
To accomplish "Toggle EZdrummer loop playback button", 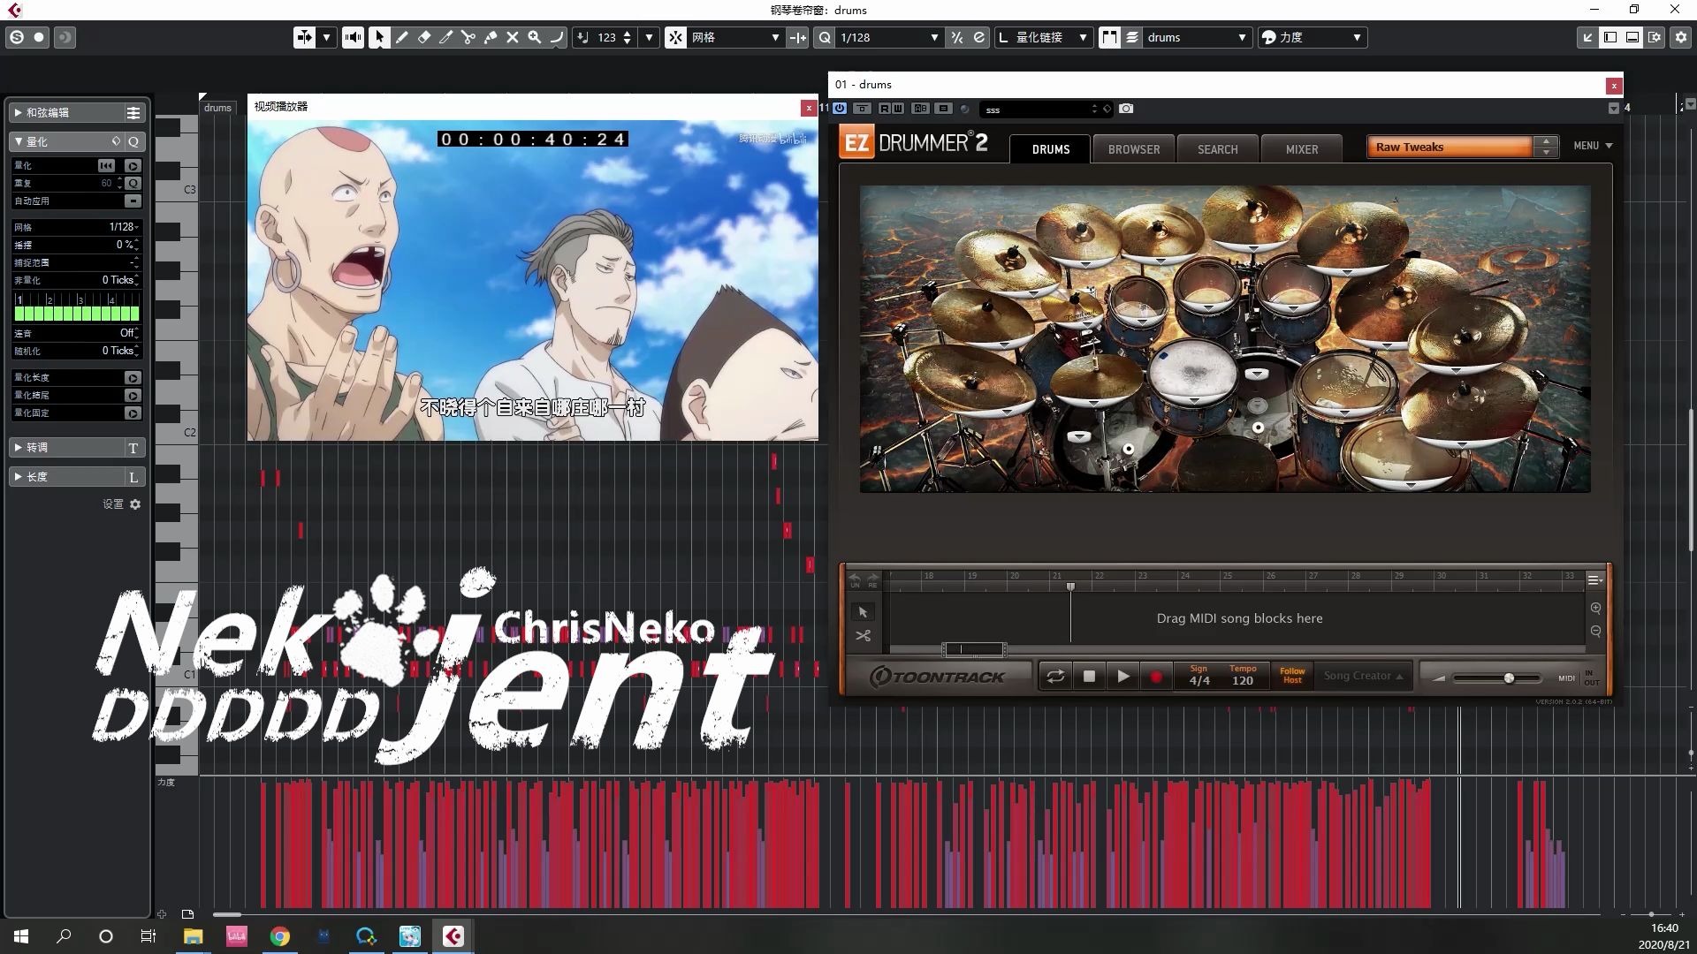I will click(x=1055, y=677).
